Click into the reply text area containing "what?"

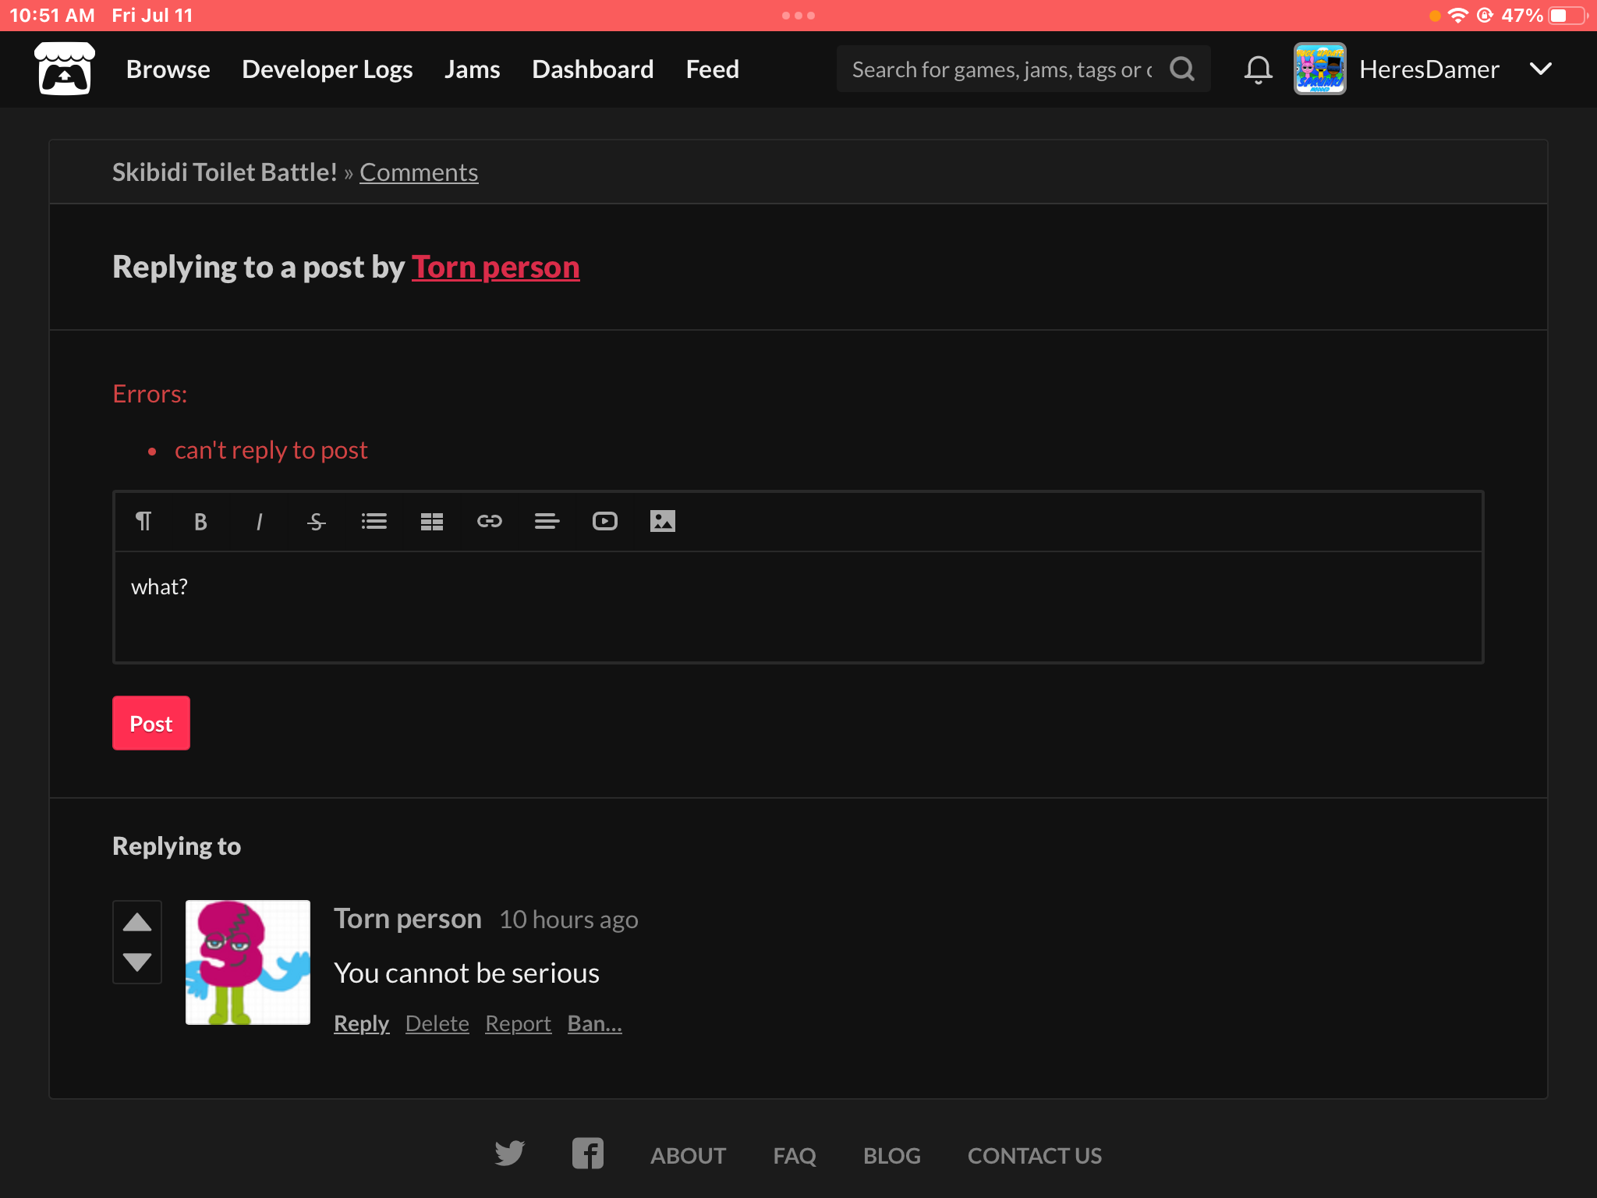click(x=798, y=607)
